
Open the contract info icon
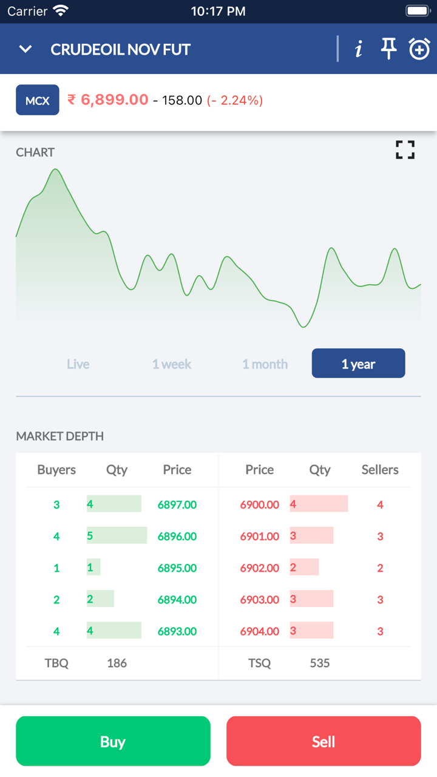pyautogui.click(x=359, y=49)
